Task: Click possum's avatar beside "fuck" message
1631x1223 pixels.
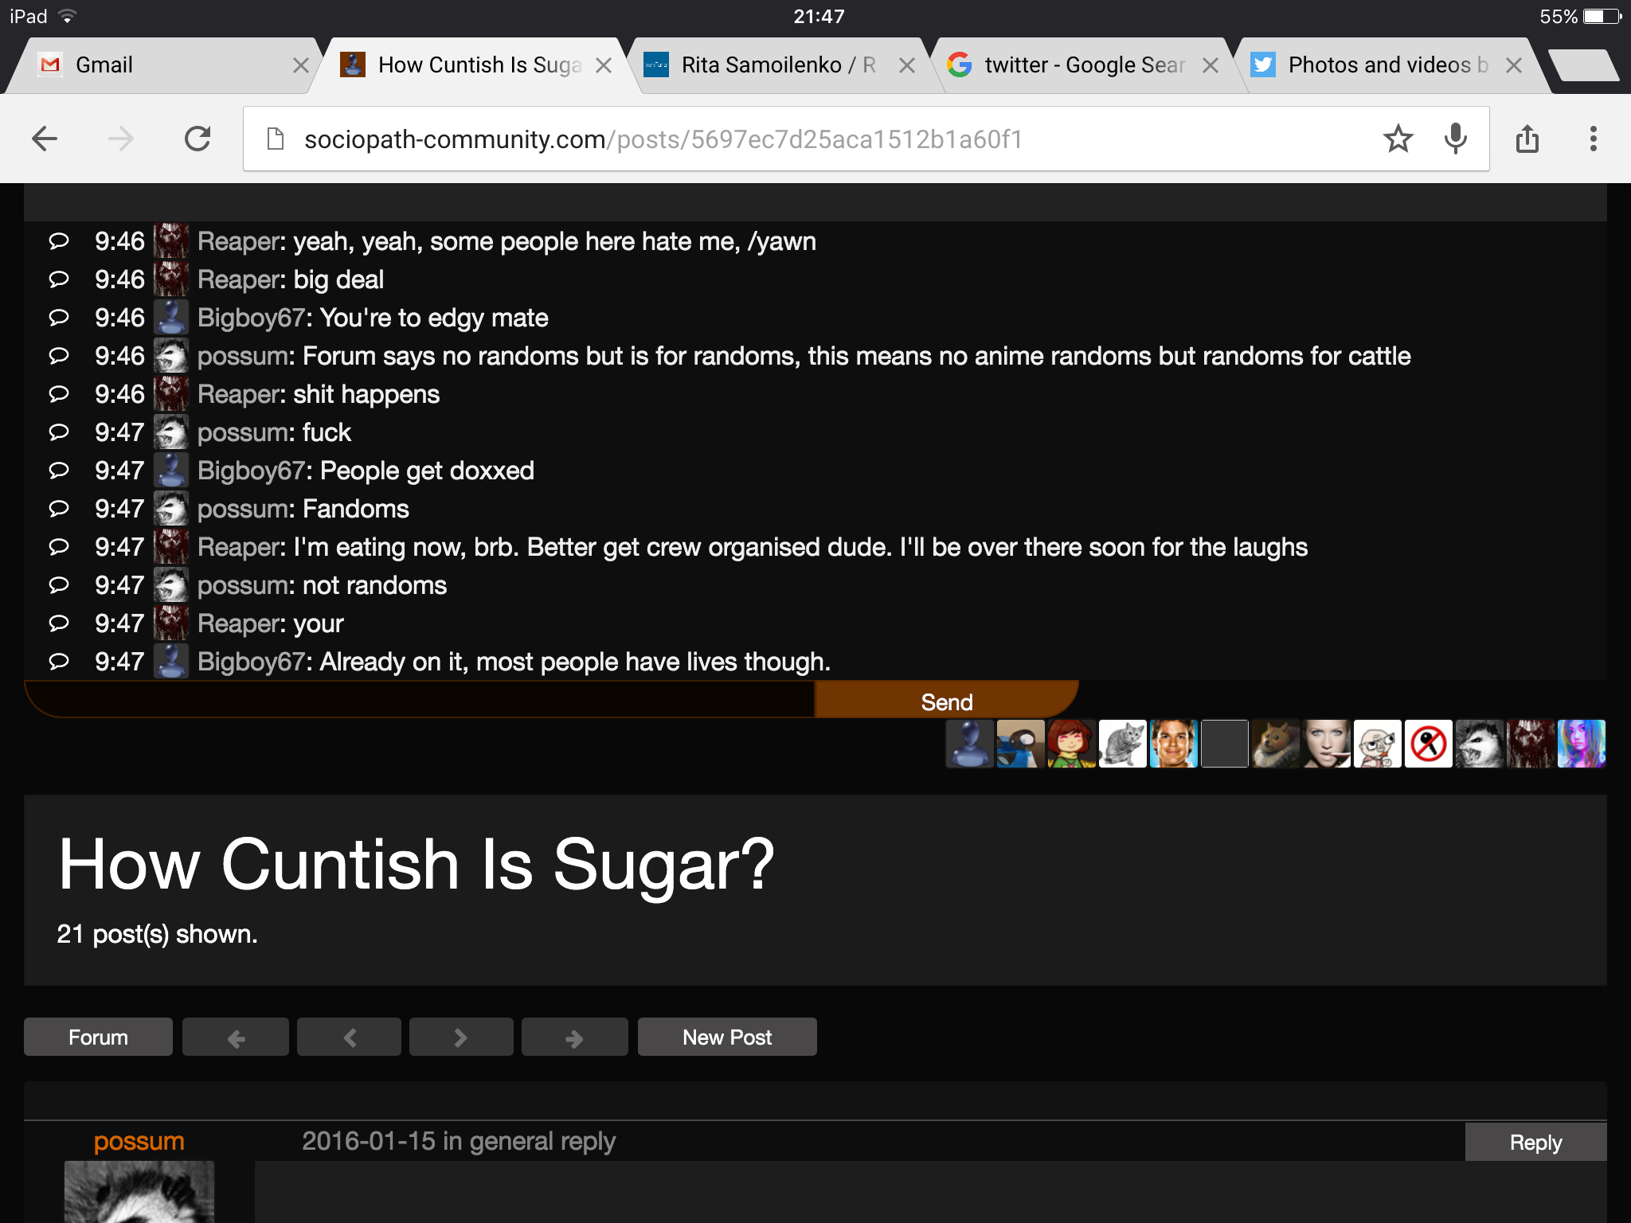Action: [x=171, y=432]
